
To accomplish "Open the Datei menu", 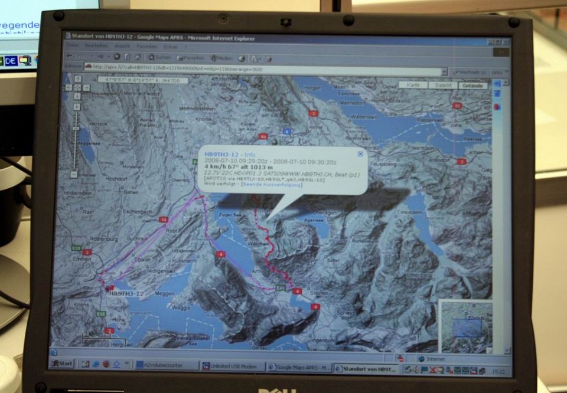I will 72,45.
